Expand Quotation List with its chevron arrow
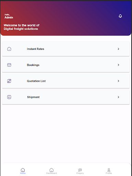132x176 pixels. coord(118,81)
